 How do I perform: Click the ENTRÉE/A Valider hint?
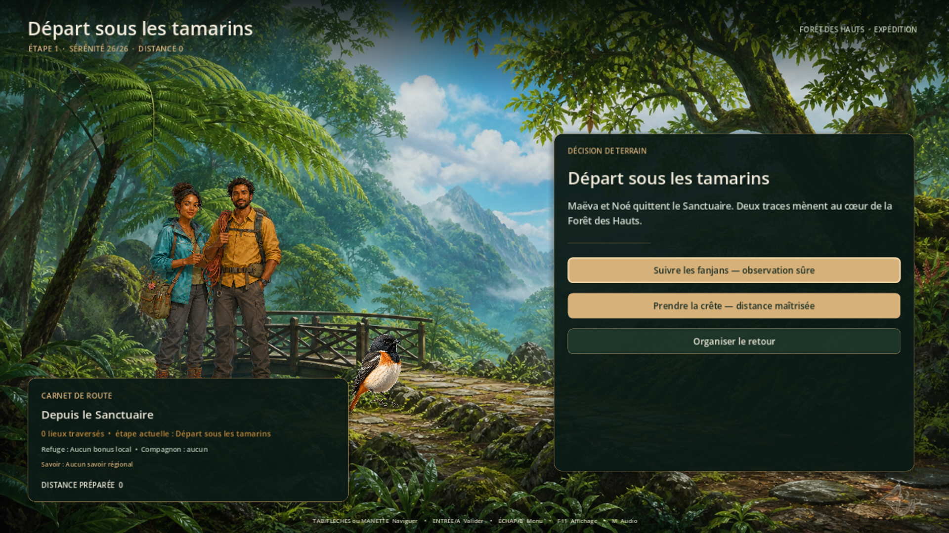[458, 521]
